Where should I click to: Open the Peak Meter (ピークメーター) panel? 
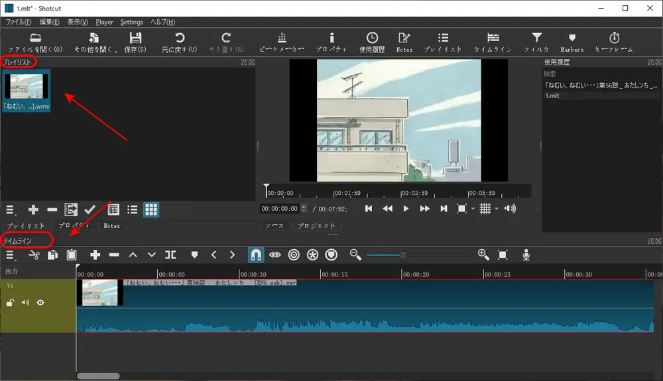pos(282,42)
